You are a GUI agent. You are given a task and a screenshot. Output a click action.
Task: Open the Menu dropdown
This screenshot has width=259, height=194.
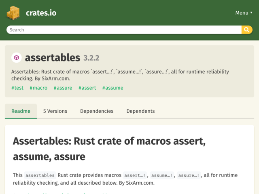(x=244, y=13)
